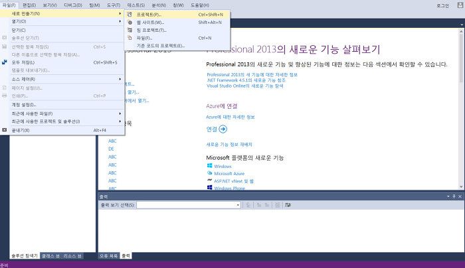Open .NET Framework 4.5.1의 새로운 기능 link
465x268 pixels.
246,80
